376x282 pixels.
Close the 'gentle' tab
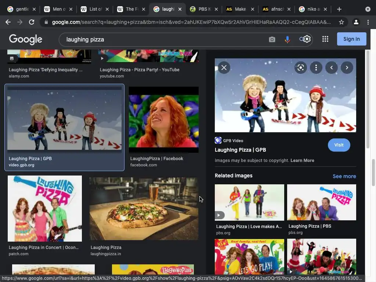coord(34,9)
